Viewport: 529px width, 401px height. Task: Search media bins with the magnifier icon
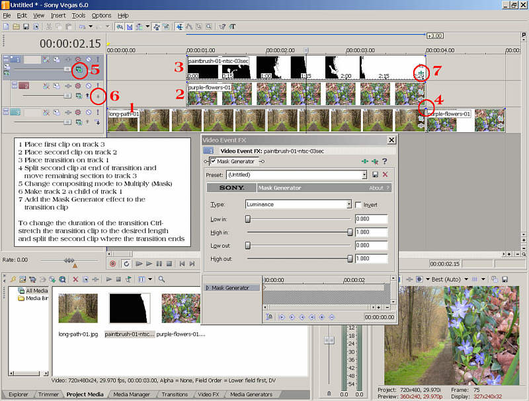click(161, 279)
